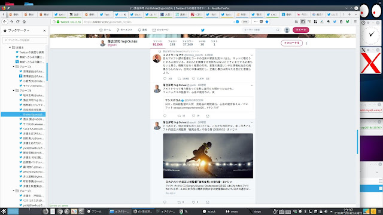383x215 pixels.
Task: Open the dropdown caret on スマイリーキクチ tweet
Action: tap(251, 56)
